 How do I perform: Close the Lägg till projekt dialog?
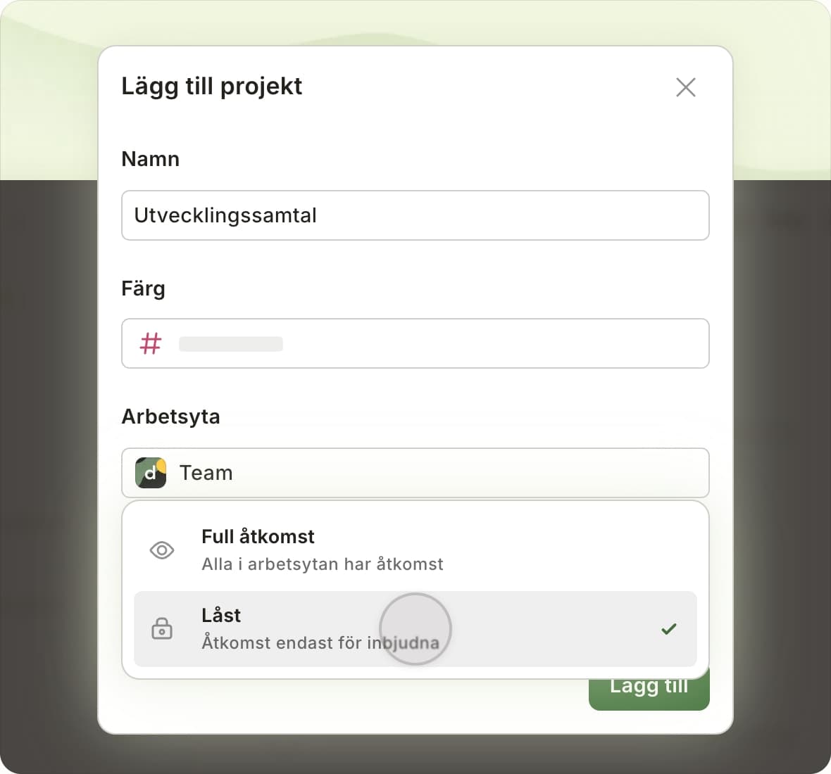click(685, 87)
